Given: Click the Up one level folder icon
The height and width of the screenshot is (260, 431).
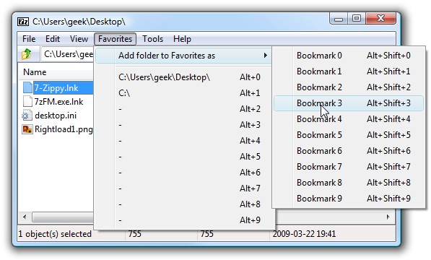Looking at the screenshot, I should click(27, 54).
